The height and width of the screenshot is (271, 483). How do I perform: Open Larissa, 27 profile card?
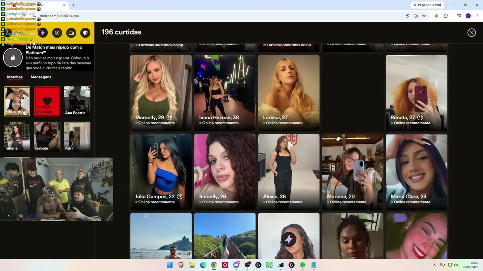(289, 93)
